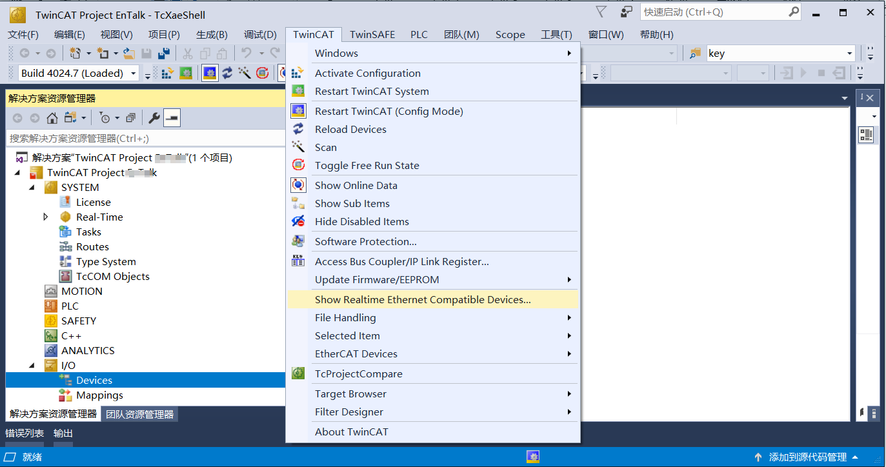Screen dimensions: 886x467
Task: Toggle the Preview Selected Items button
Action: pos(172,118)
